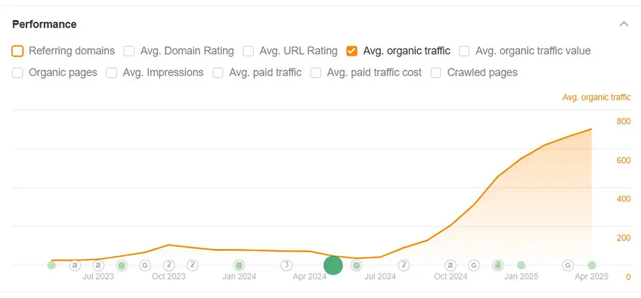The image size is (641, 298).
Task: Enable the Avg. Domain Rating checkbox
Action: click(x=129, y=51)
